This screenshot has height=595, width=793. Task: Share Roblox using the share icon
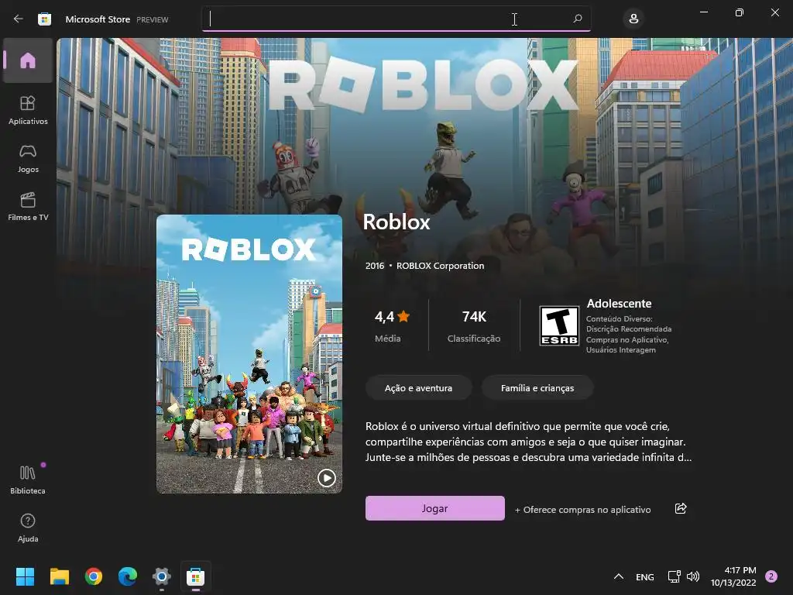pos(681,508)
